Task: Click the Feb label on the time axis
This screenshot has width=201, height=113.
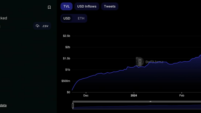Action: click(182, 96)
